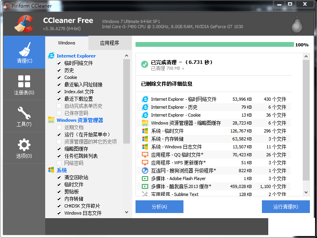Toggle the 剪贴板 checkbox

(x=59, y=192)
